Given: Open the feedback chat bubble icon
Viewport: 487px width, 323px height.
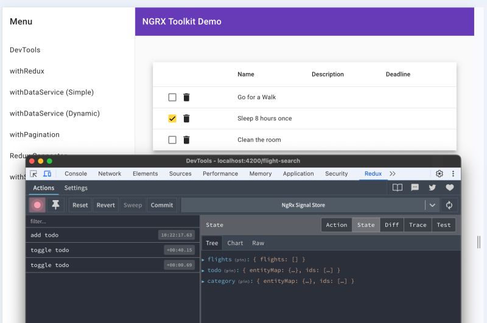Looking at the screenshot, I should pyautogui.click(x=415, y=187).
